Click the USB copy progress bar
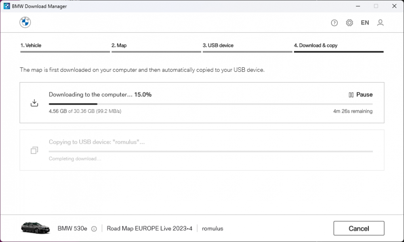 (x=210, y=151)
